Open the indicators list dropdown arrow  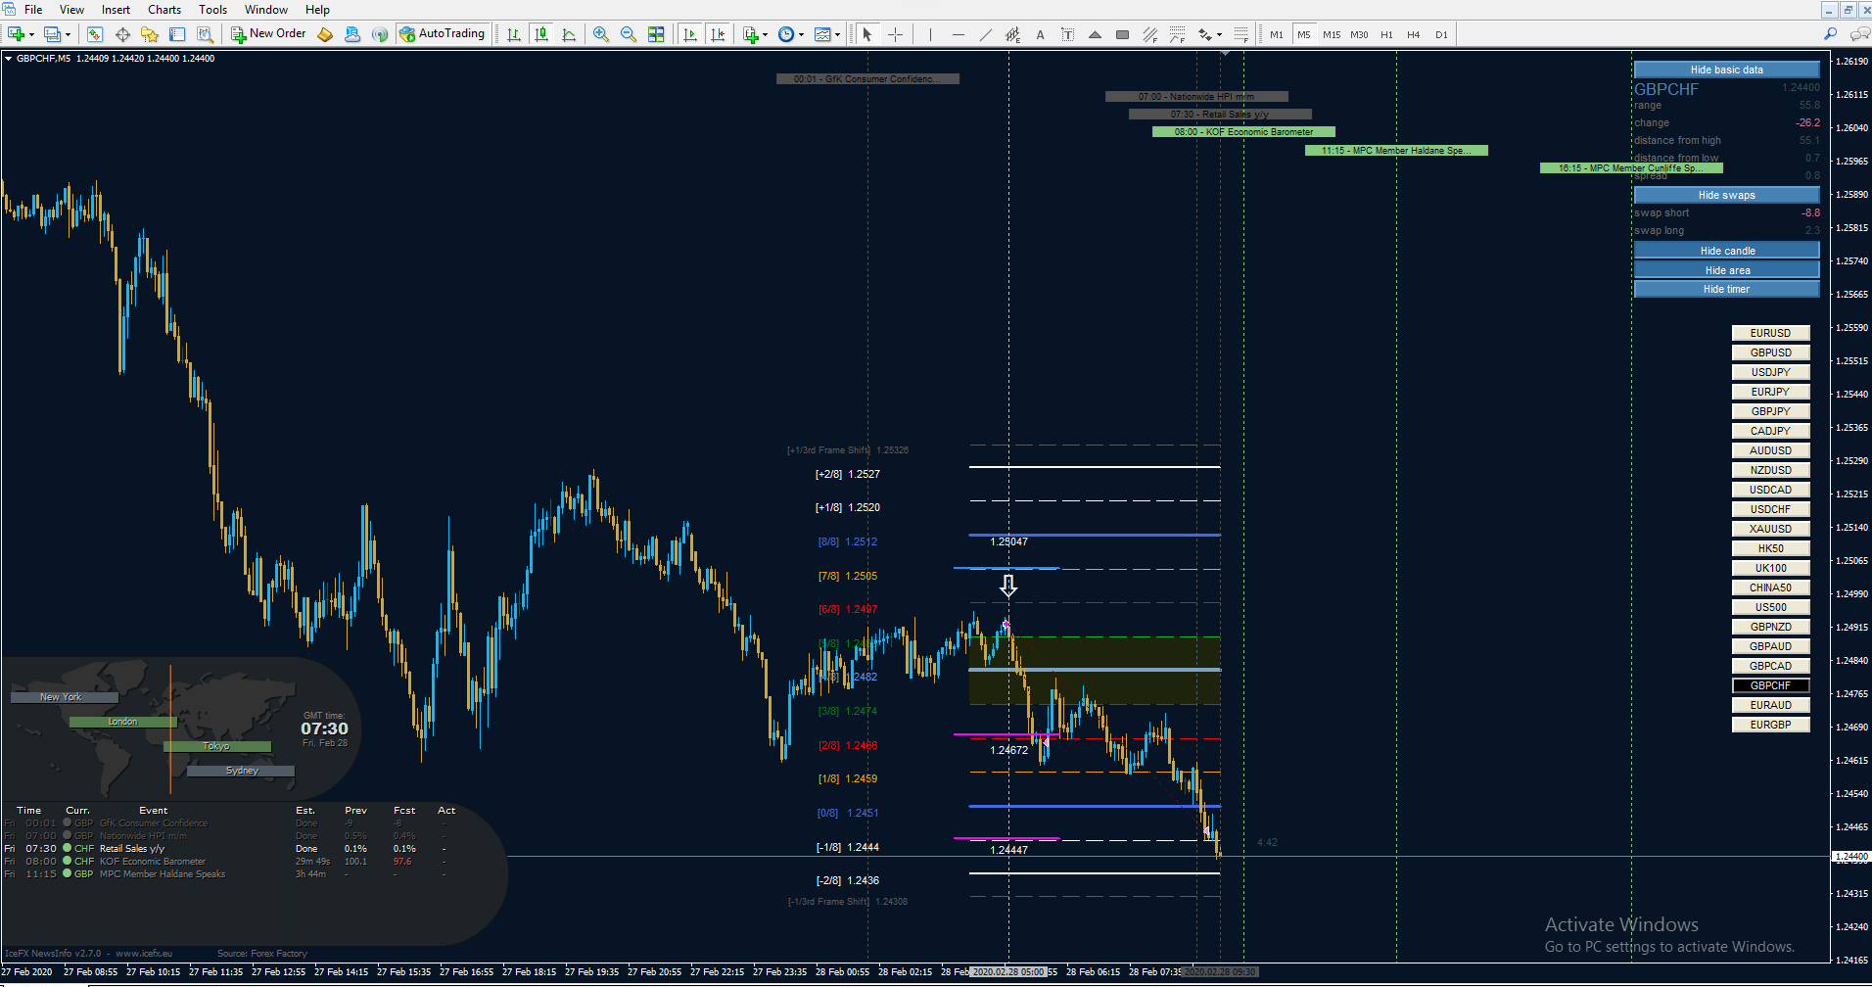[765, 34]
